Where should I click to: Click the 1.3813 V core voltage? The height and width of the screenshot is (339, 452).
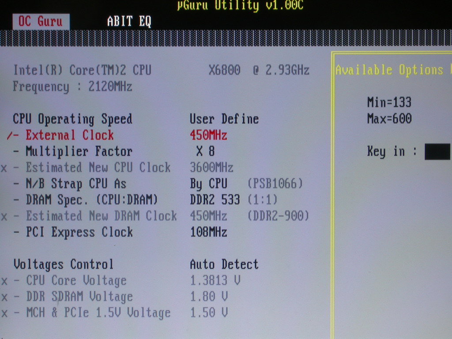[x=215, y=280]
